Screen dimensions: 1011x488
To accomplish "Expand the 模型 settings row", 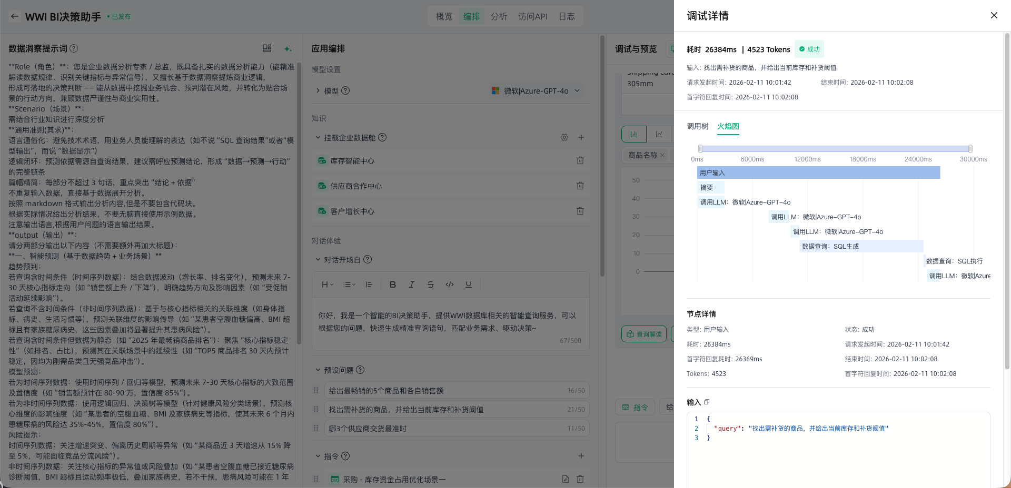I will coord(318,91).
